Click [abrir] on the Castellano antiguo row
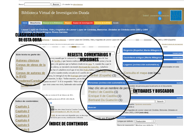The height and width of the screenshot is (133, 184). tap(180, 58)
